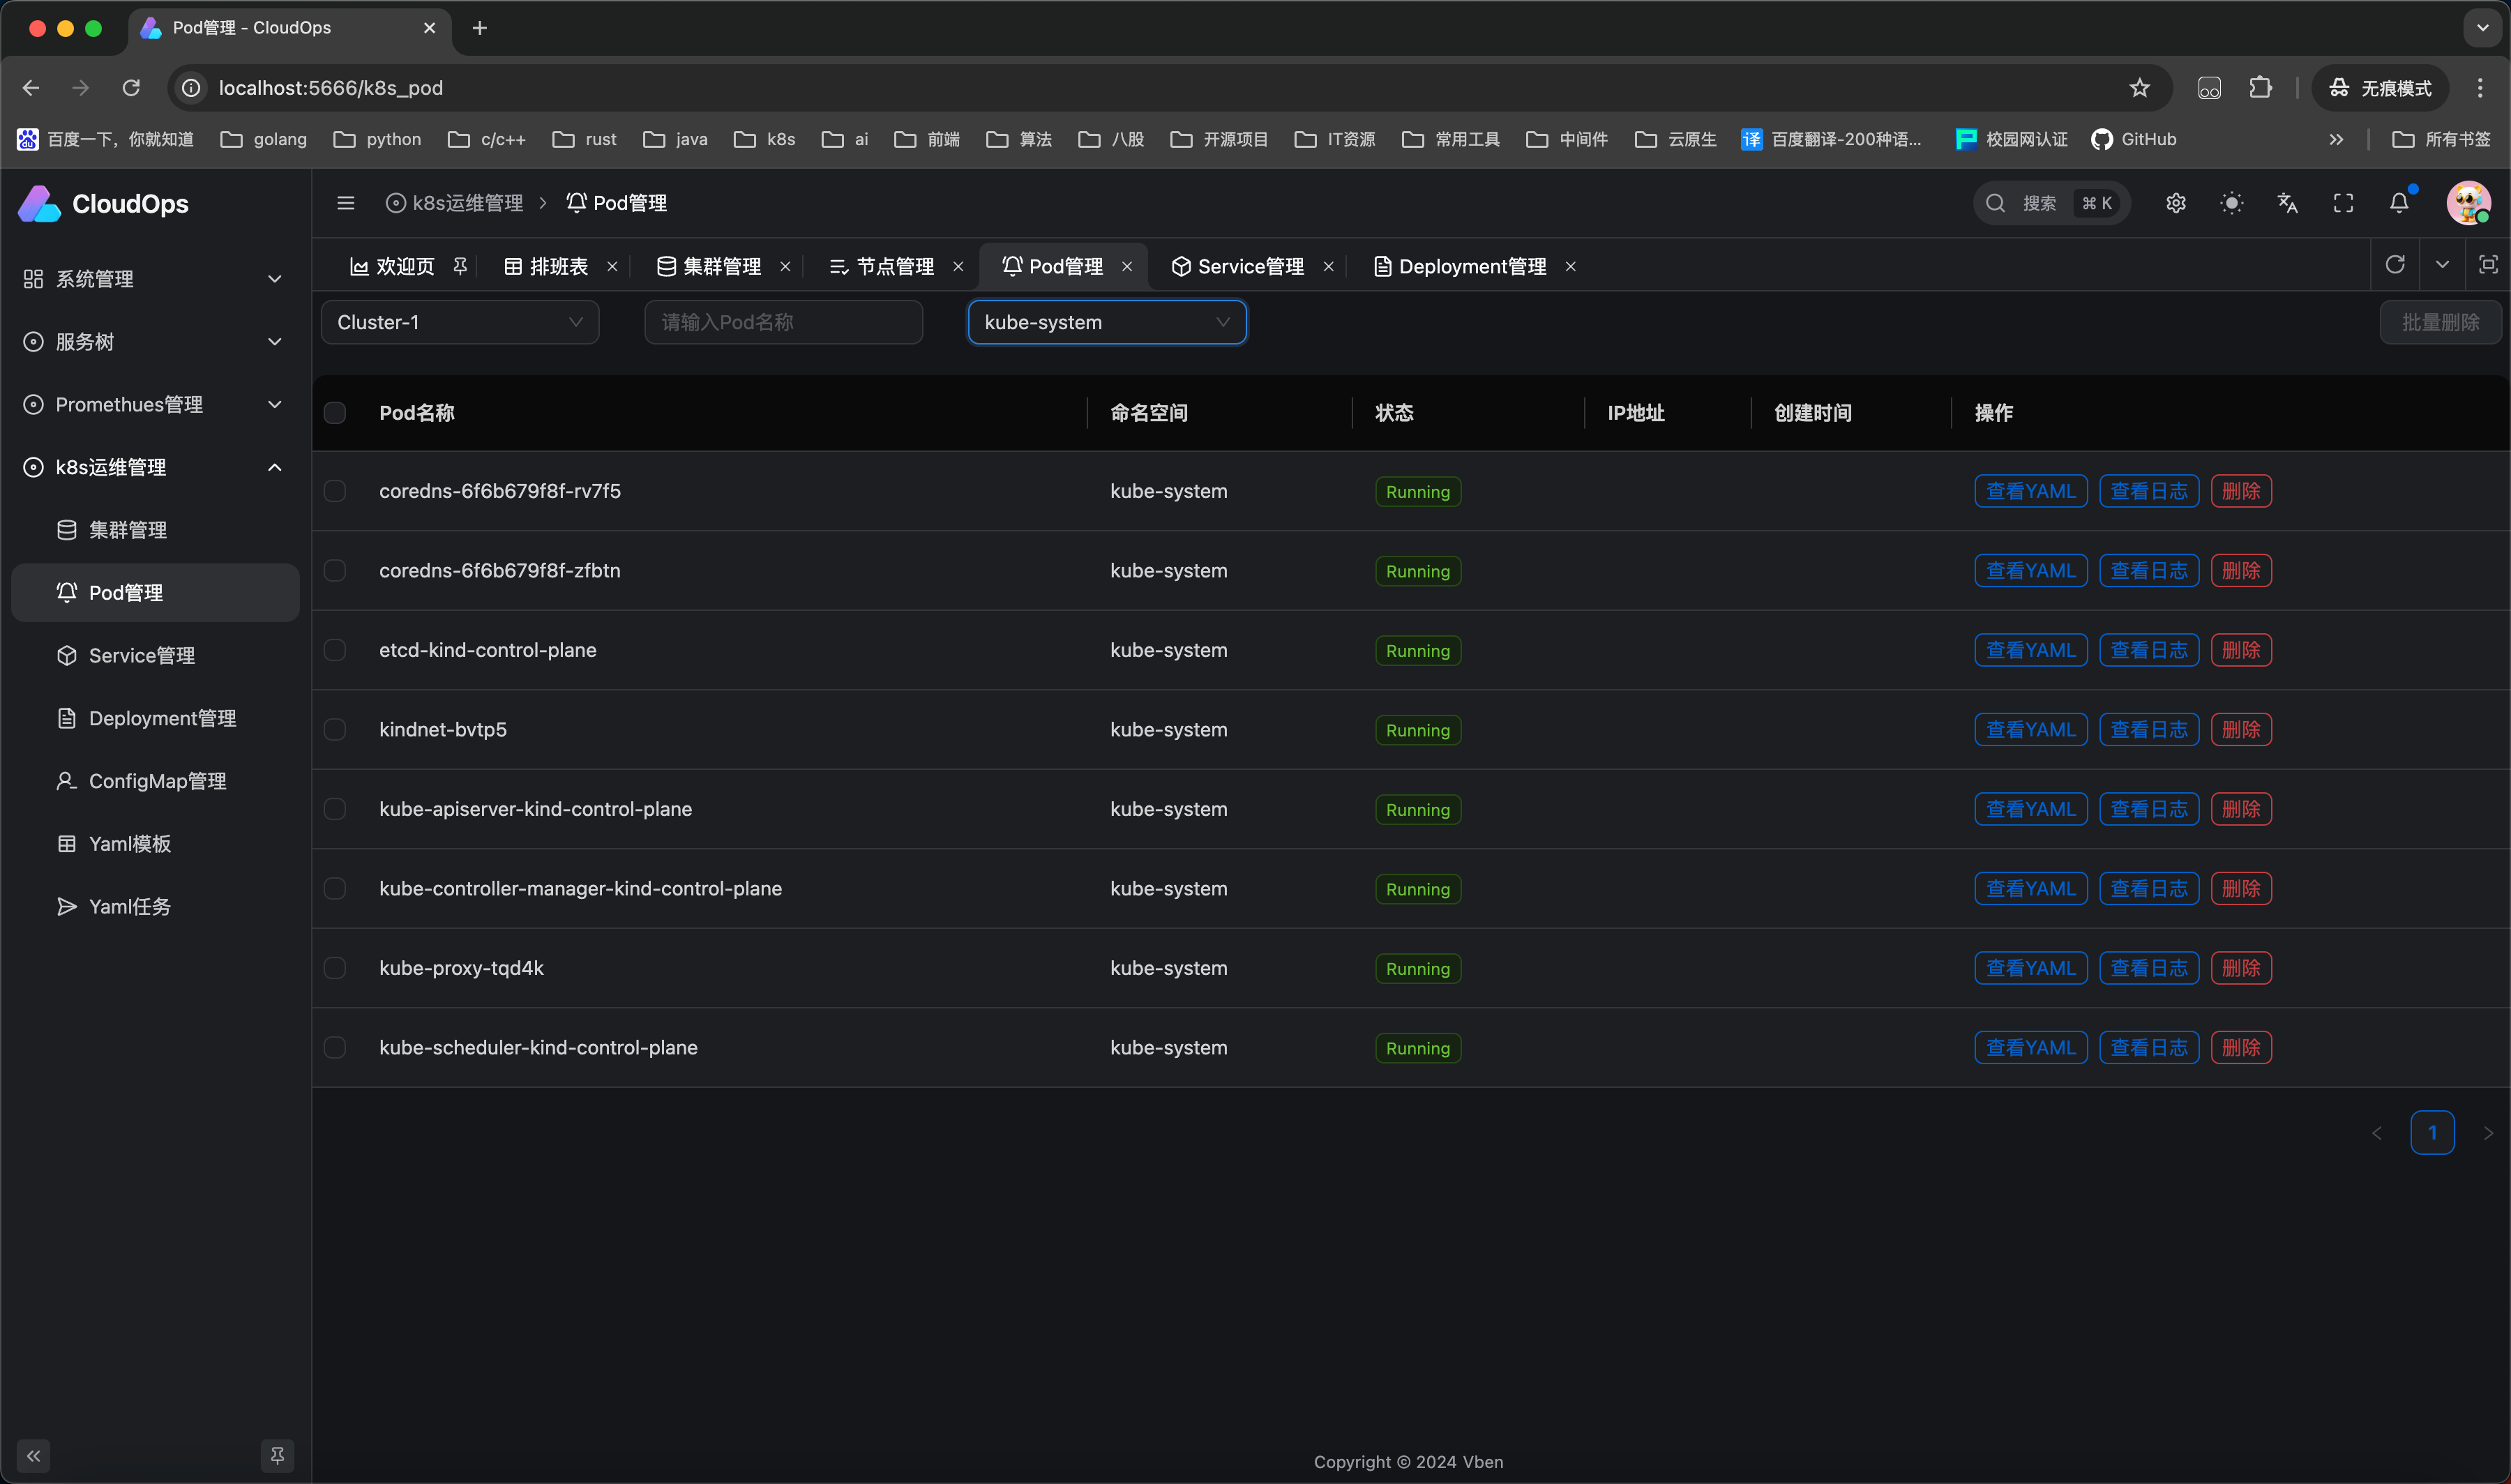Enter fullscreen with the header expand icon
The width and height of the screenshot is (2511, 1484).
click(x=2344, y=203)
